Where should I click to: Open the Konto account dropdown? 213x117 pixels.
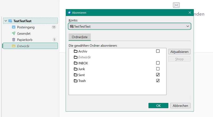(129, 26)
